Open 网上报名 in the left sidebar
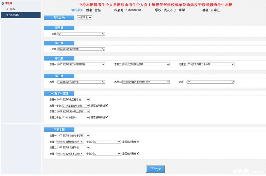This screenshot has height=176, width=266. pos(10,9)
